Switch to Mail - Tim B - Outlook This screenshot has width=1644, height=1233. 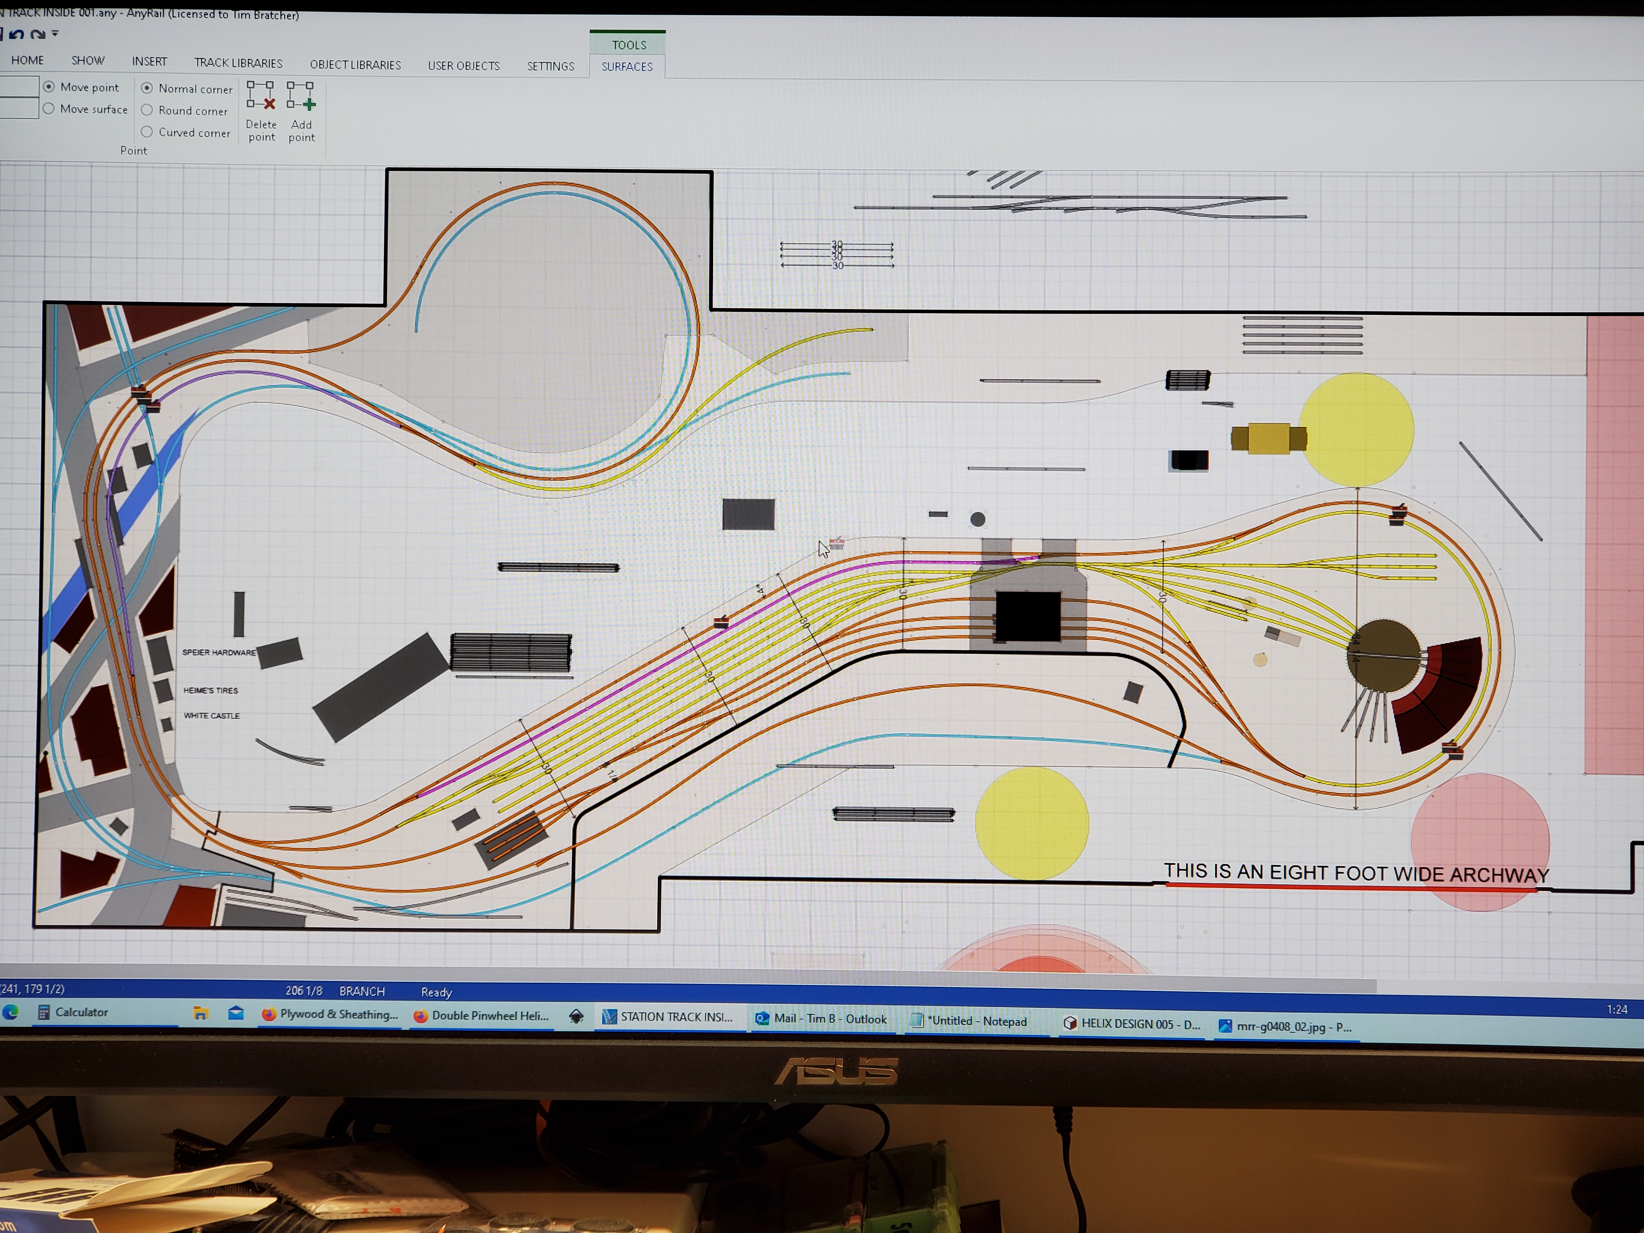point(821,1019)
